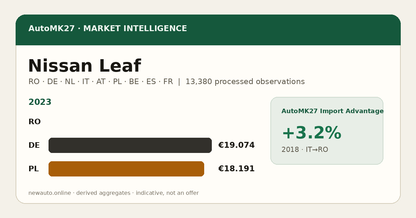Click the country list subtitle text
Screen dimensions: 416x218
(101, 82)
